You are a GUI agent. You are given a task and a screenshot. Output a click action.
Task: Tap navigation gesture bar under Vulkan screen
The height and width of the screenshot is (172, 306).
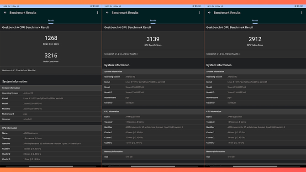point(255,166)
